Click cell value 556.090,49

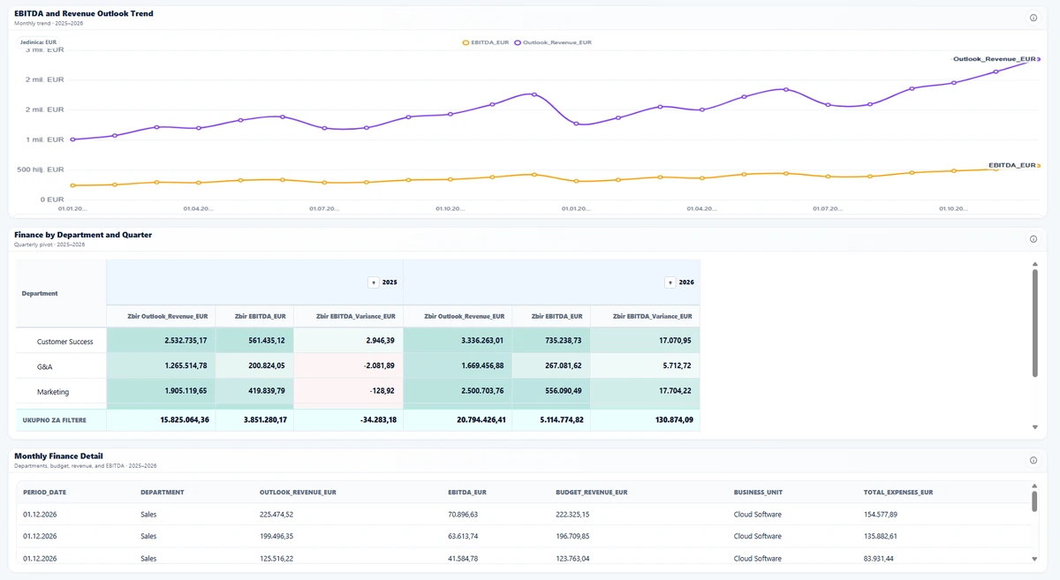[x=551, y=391]
